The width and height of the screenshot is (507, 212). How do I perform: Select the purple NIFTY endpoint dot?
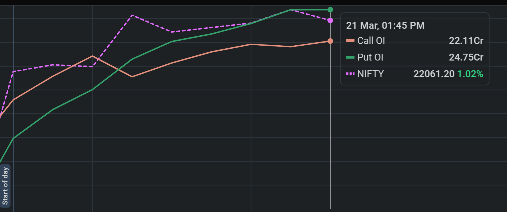[x=330, y=20]
